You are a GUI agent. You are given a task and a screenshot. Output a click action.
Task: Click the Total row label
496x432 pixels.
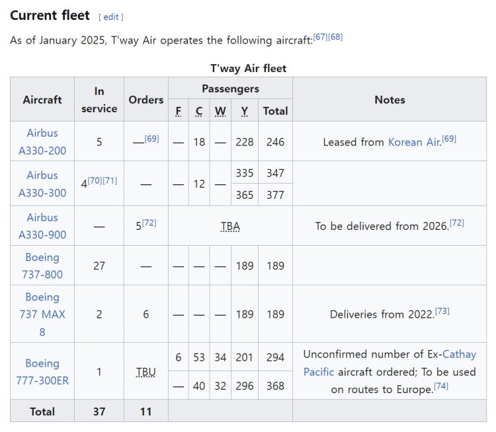(42, 412)
